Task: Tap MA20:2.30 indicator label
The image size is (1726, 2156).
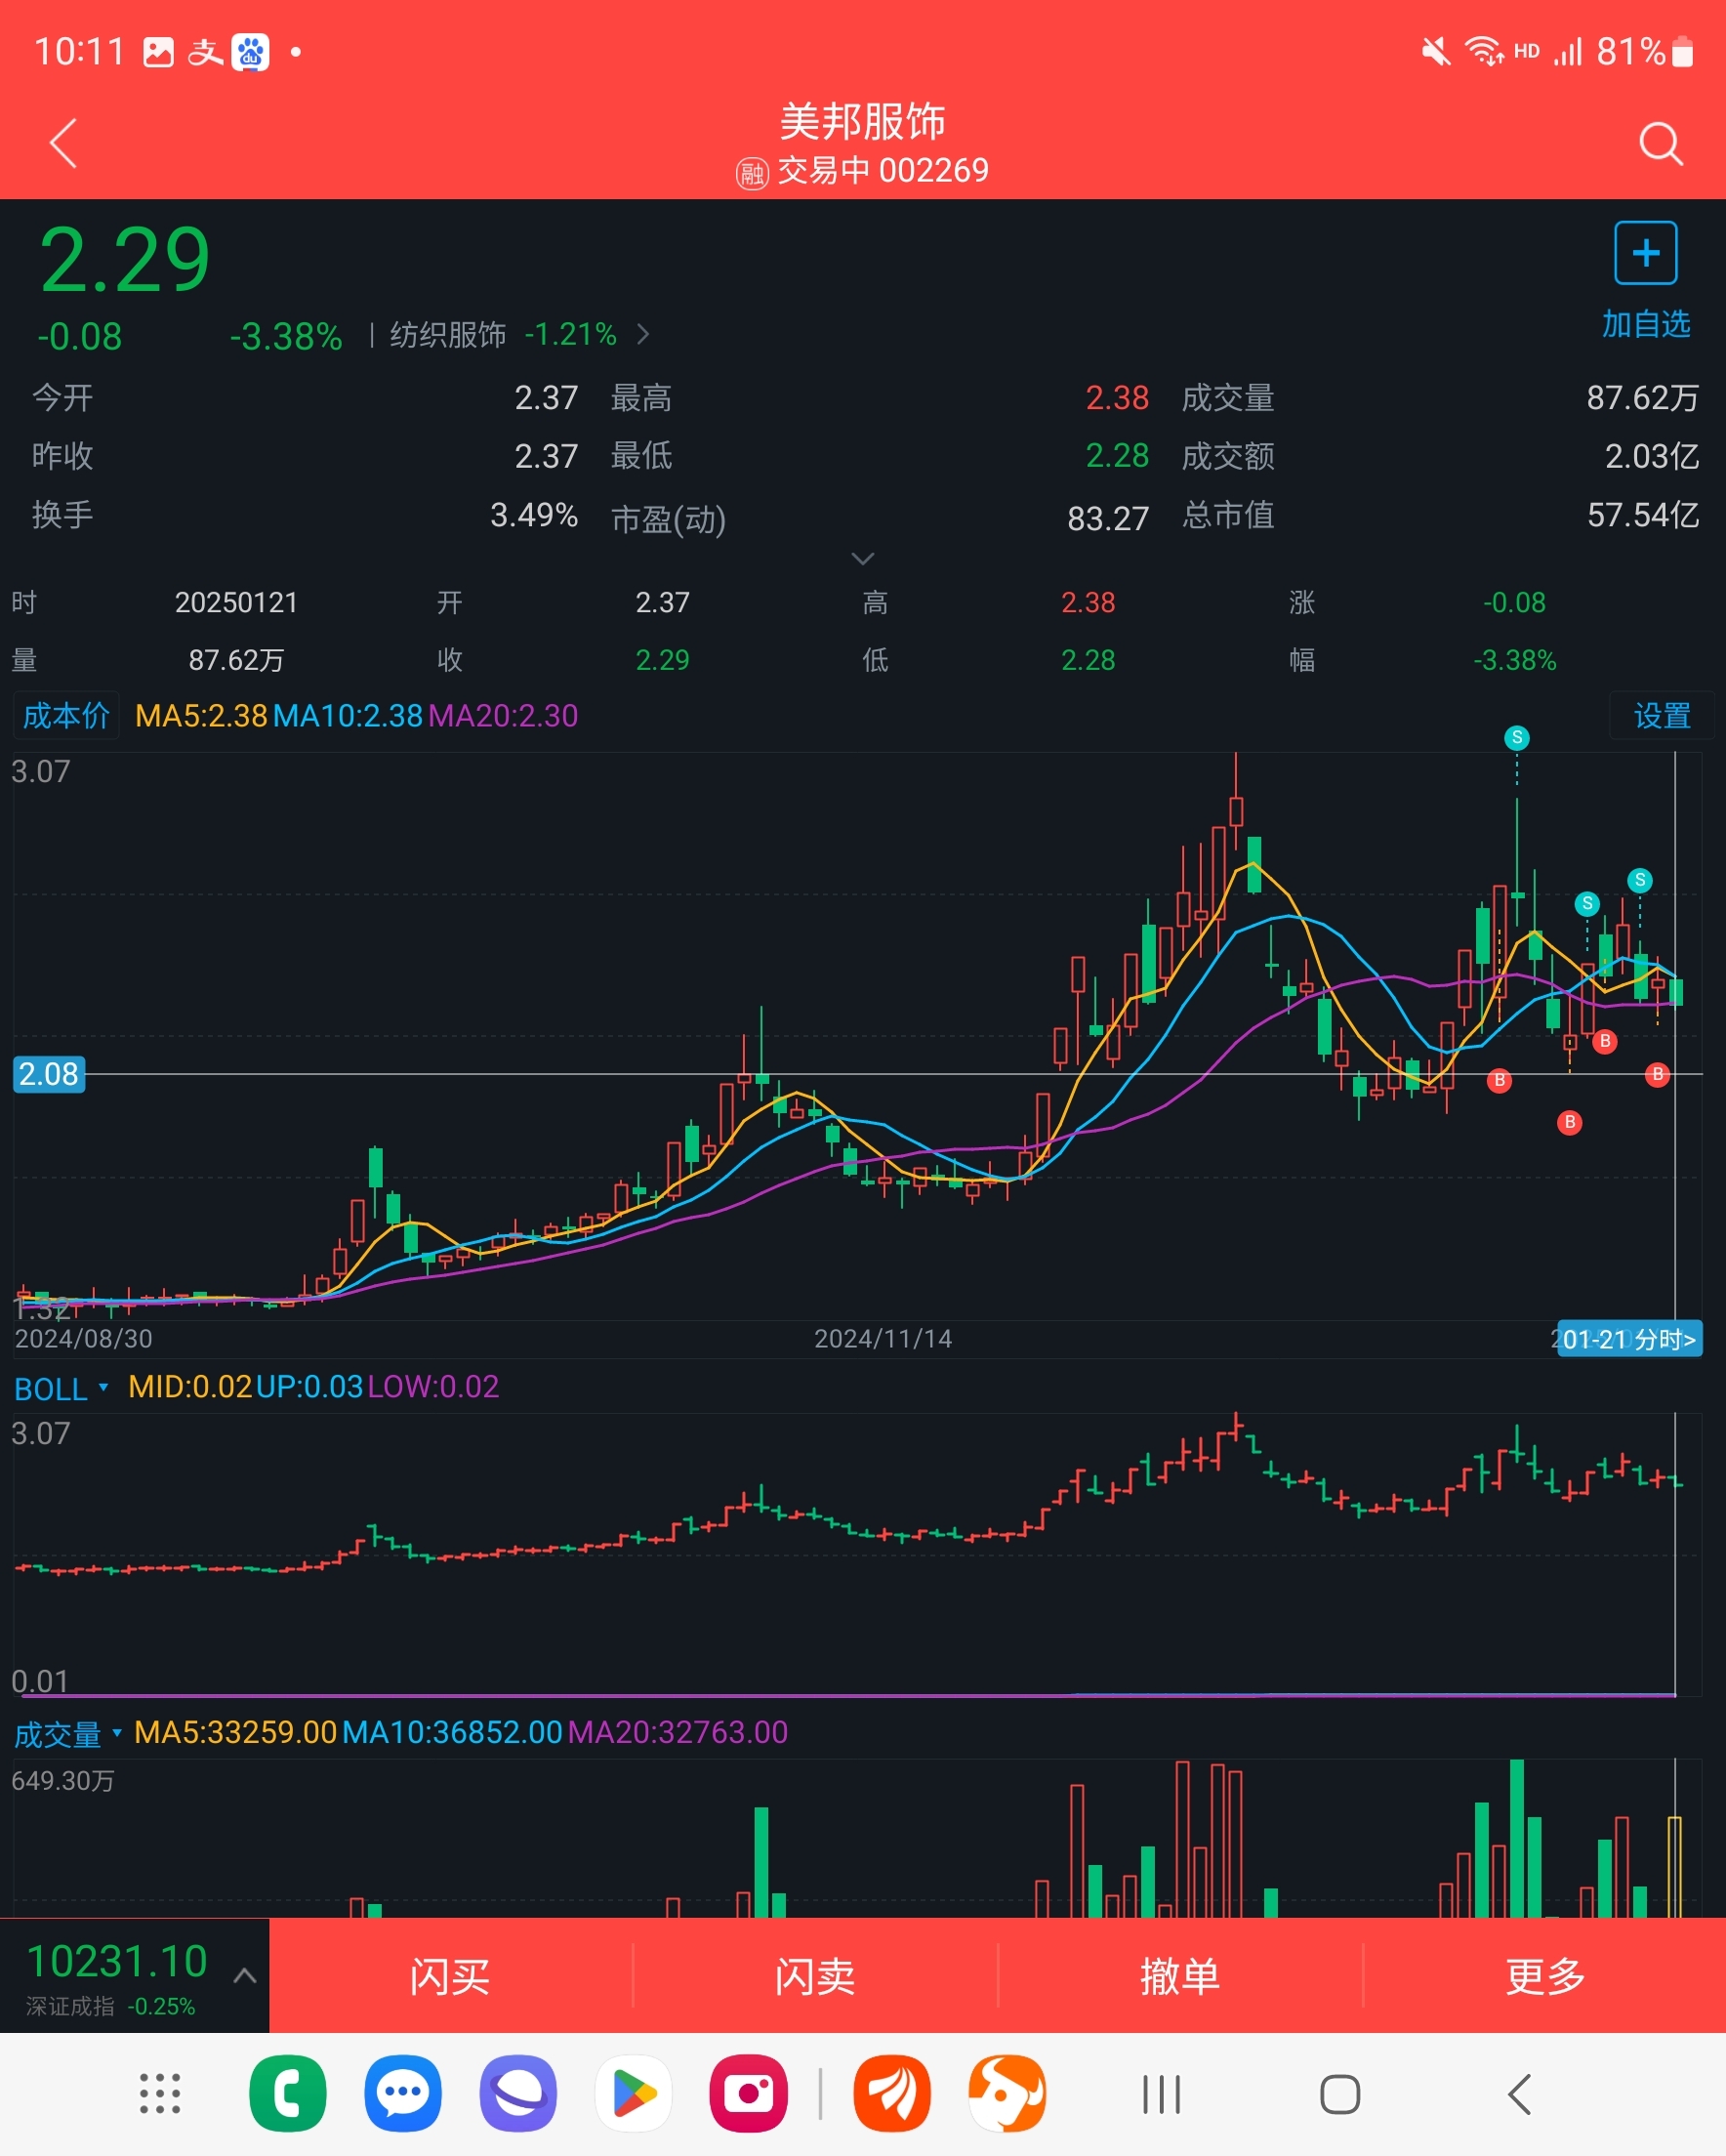Action: pos(503,716)
